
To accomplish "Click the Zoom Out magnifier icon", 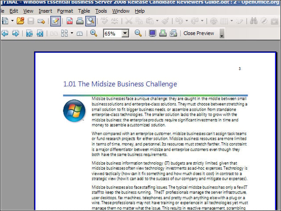I will 138,33.
